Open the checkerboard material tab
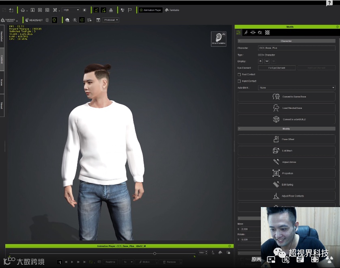 point(267,32)
